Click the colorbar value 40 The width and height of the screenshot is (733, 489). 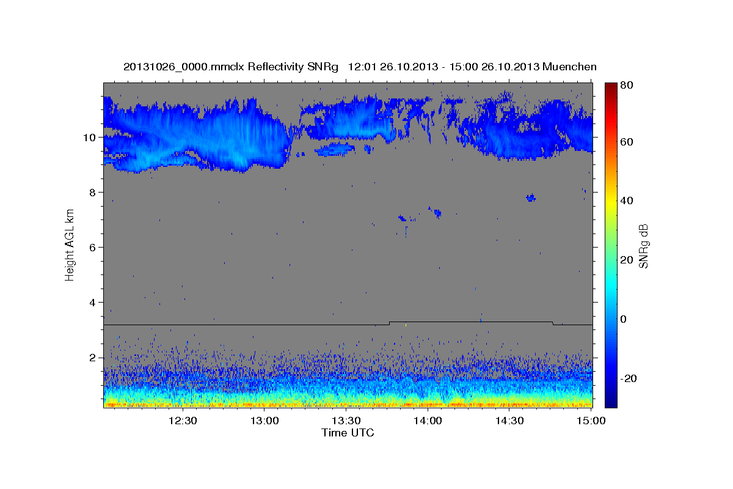tap(627, 200)
